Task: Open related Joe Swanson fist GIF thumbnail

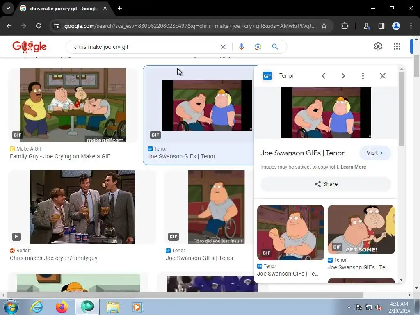Action: [291, 233]
